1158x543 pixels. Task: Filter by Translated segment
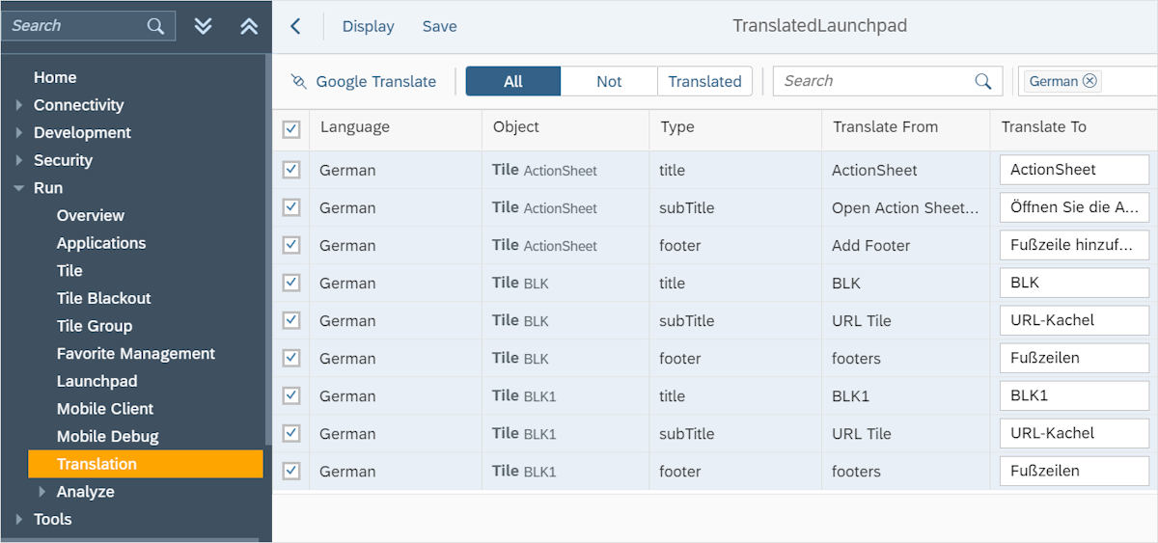[x=705, y=81]
